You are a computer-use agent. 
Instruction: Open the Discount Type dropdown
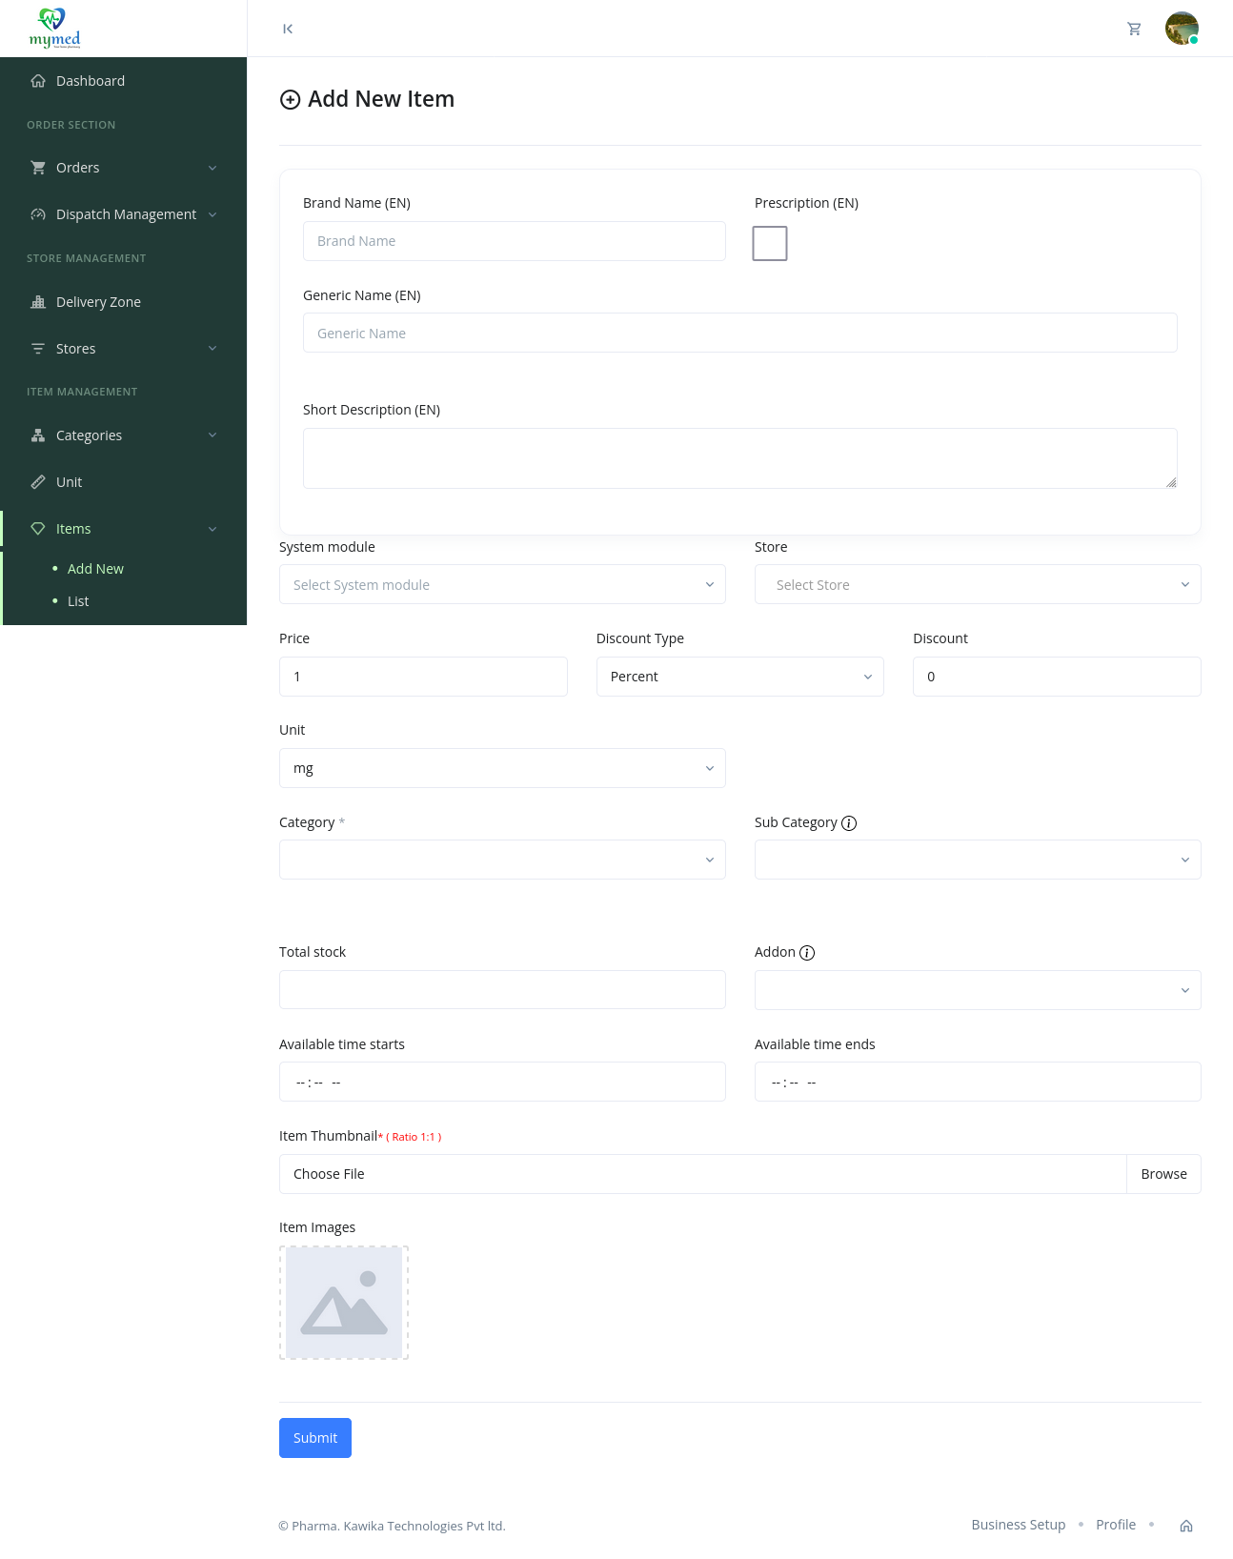(x=739, y=677)
